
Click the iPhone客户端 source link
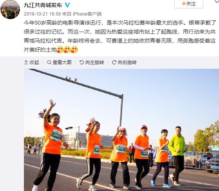(87, 14)
